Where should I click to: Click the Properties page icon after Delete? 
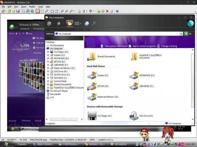tap(111, 11)
